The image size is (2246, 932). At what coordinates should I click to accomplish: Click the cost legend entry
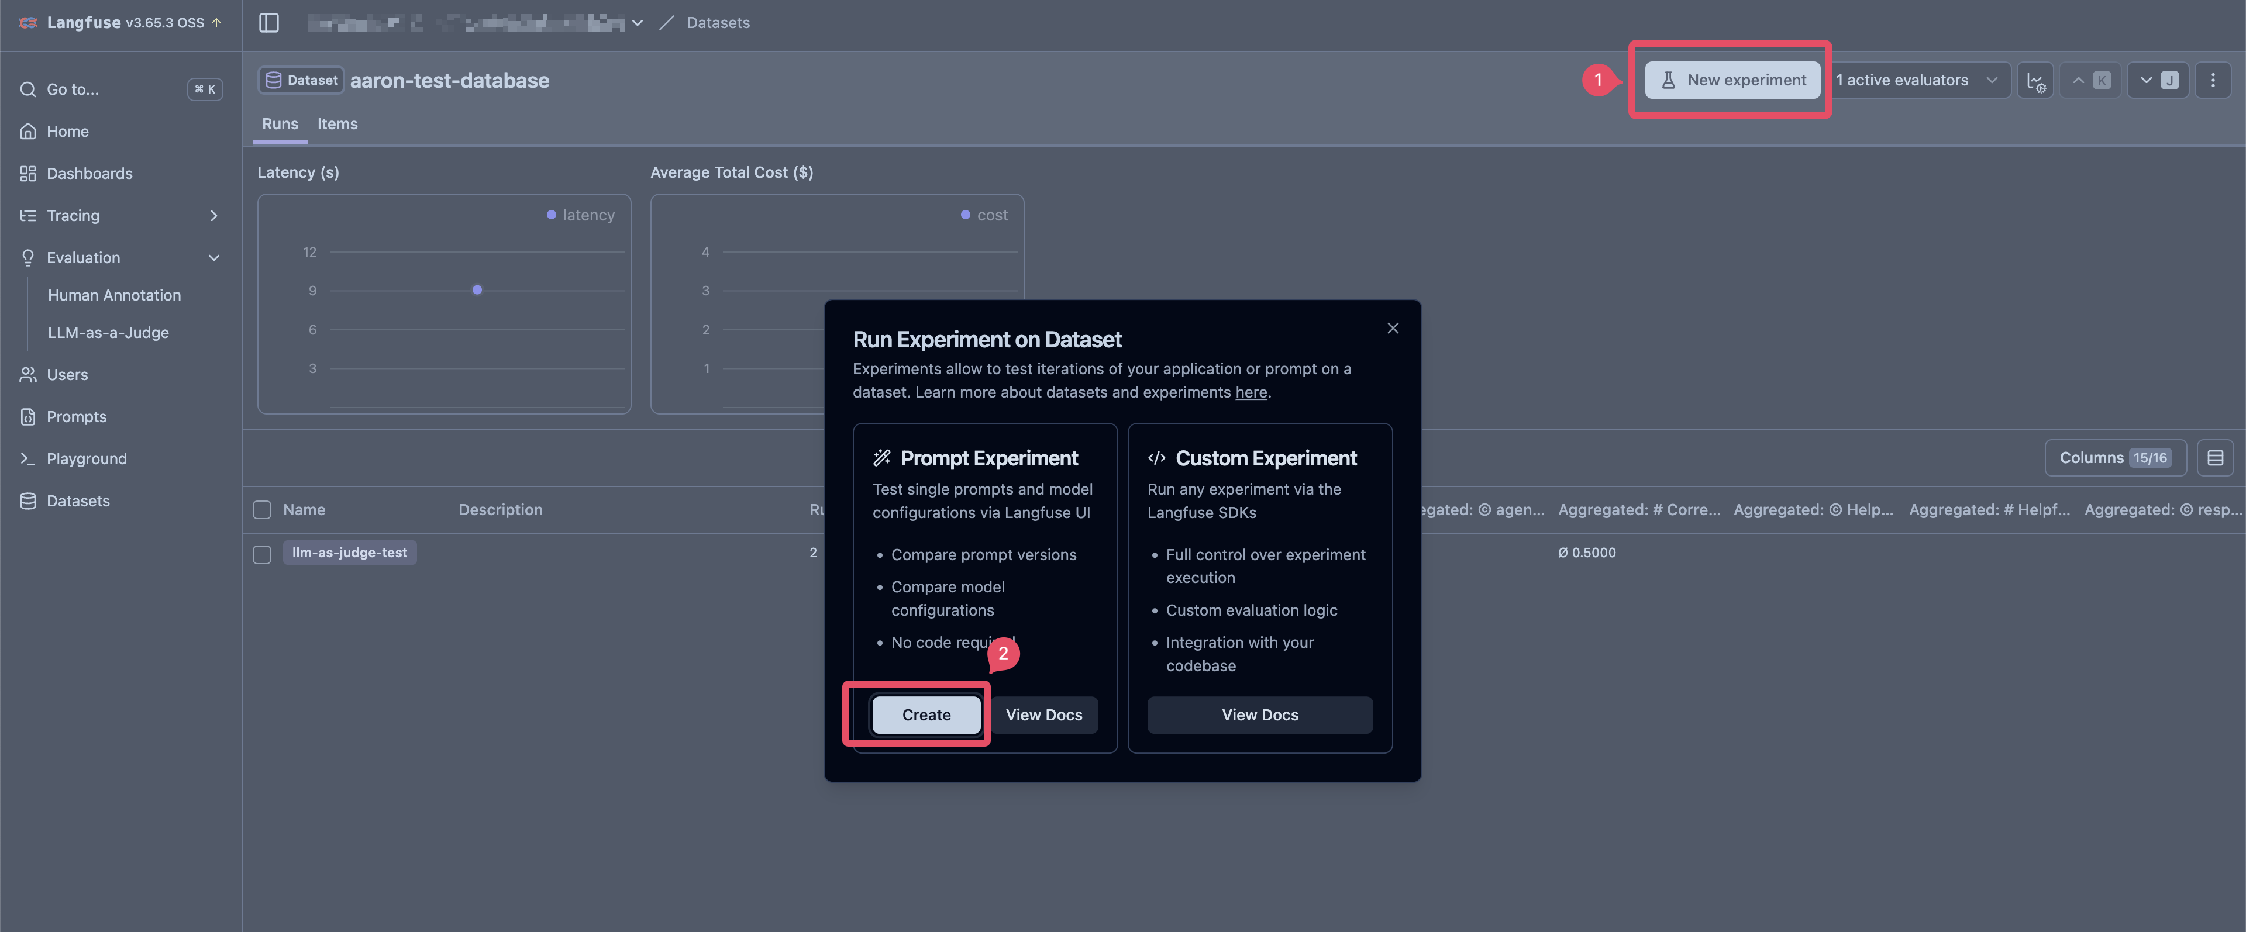[984, 215]
